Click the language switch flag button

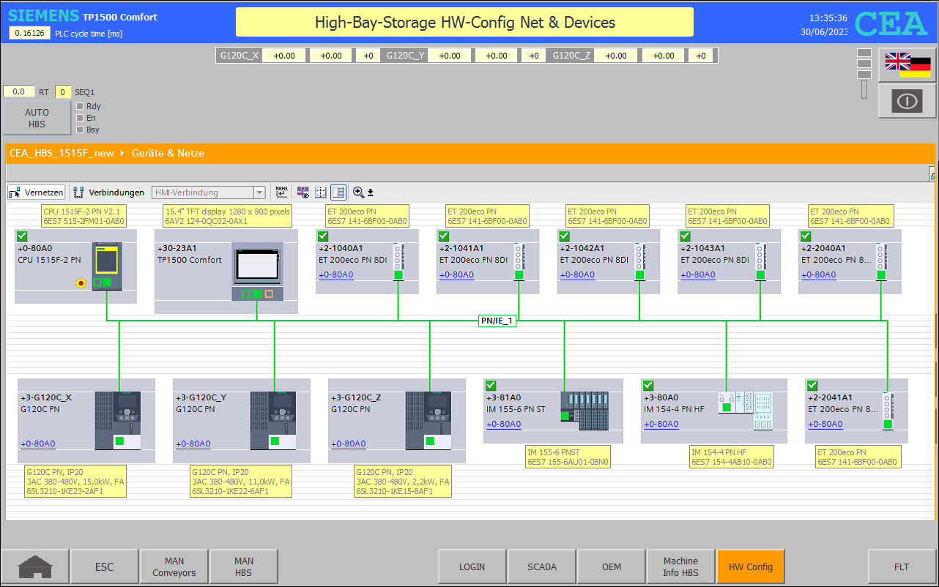point(907,65)
